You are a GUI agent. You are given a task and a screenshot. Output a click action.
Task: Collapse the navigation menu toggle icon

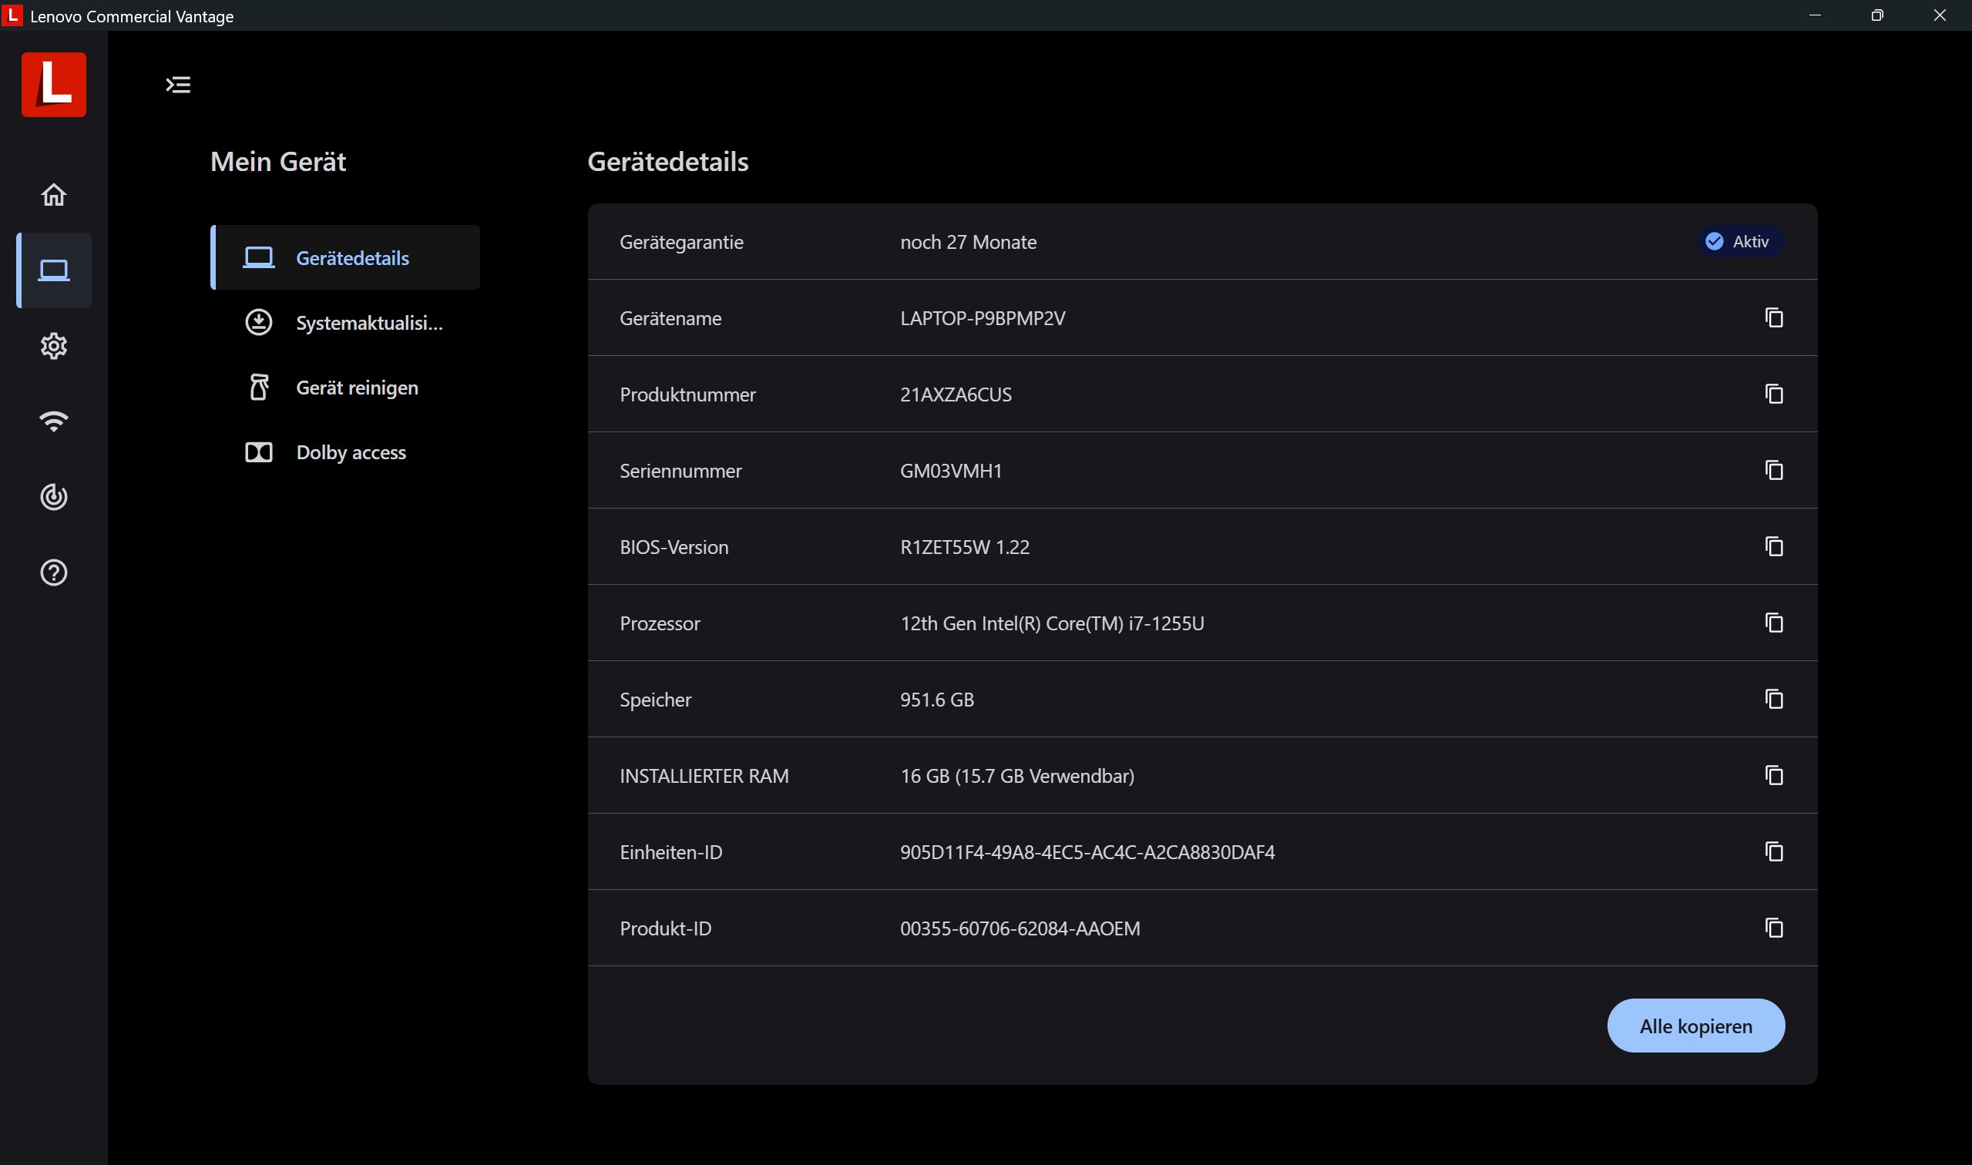coord(178,84)
